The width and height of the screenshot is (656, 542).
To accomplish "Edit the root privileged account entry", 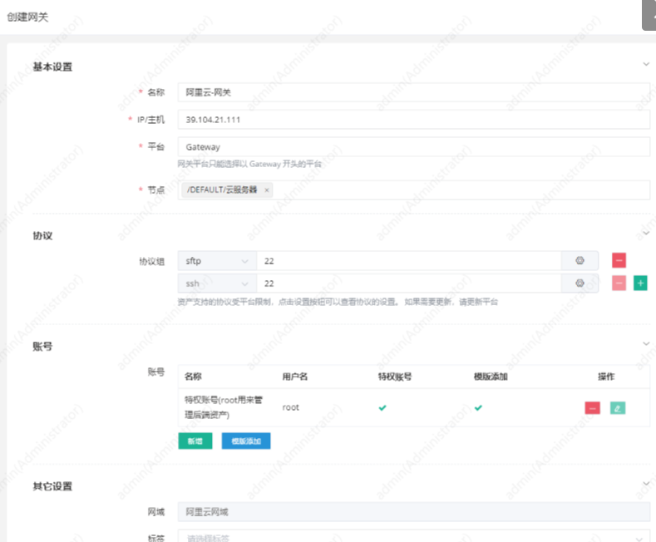I will click(617, 407).
